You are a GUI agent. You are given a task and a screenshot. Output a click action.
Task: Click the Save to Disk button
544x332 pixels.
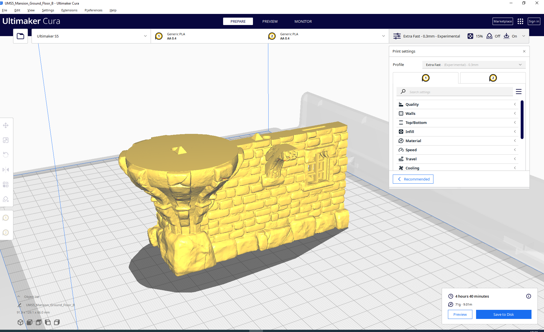tap(503, 314)
